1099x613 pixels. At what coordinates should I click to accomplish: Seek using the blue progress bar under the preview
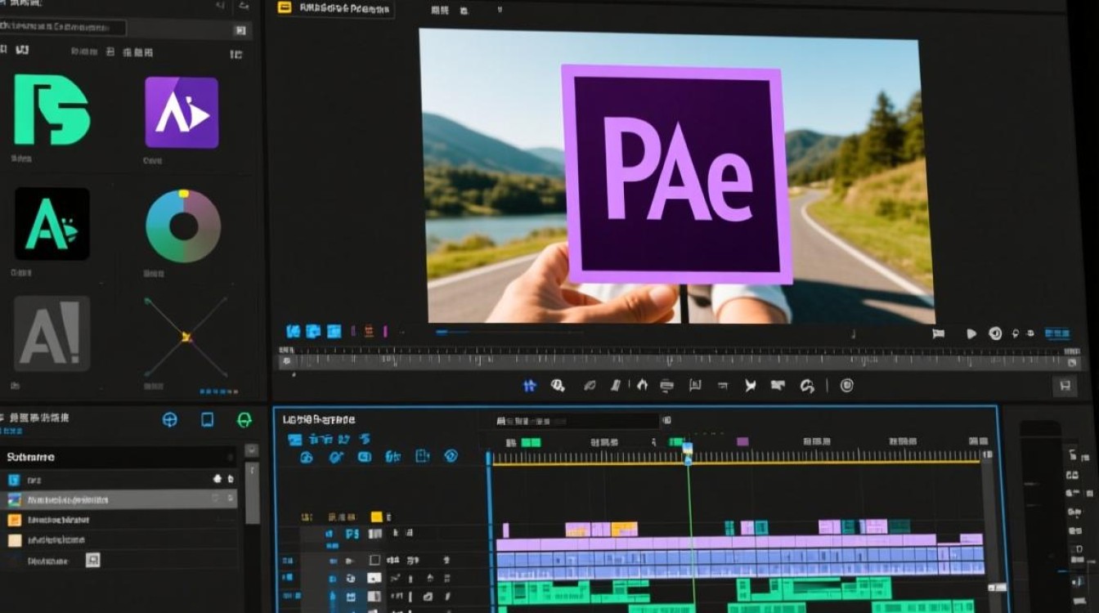(x=509, y=333)
